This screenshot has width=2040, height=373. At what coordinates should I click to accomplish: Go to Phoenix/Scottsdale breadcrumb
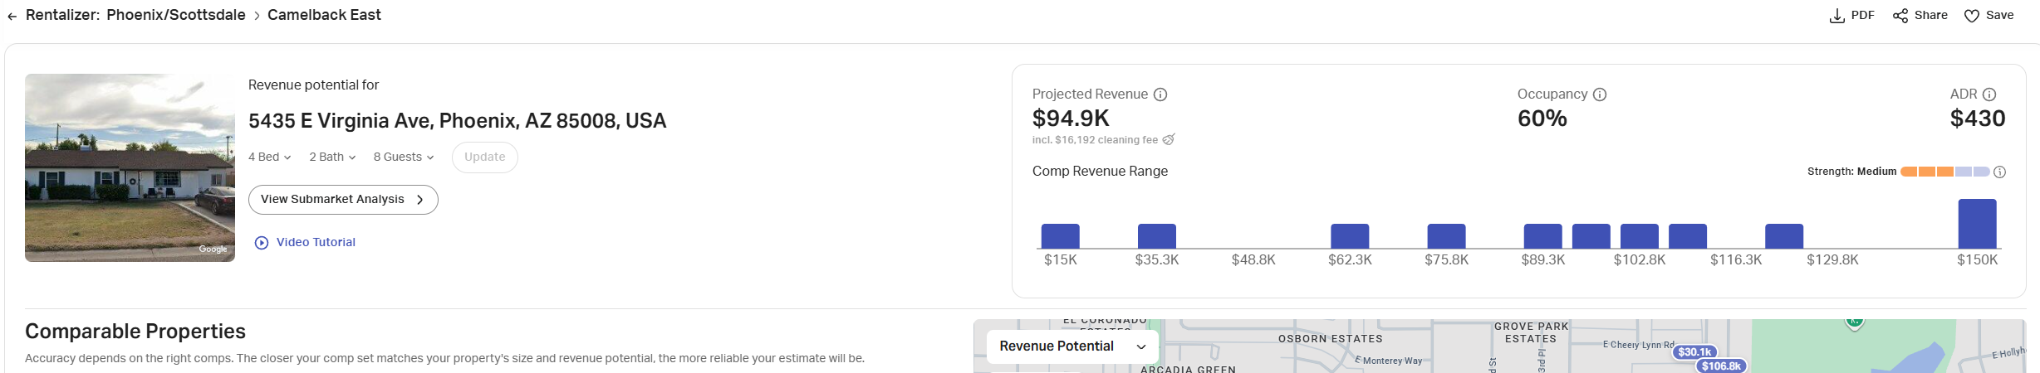pos(176,15)
